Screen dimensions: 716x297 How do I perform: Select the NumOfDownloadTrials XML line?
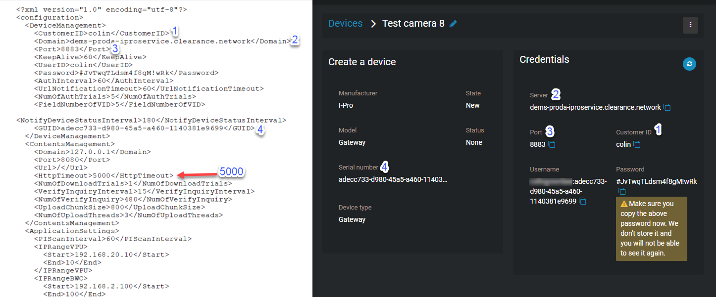[x=133, y=183]
